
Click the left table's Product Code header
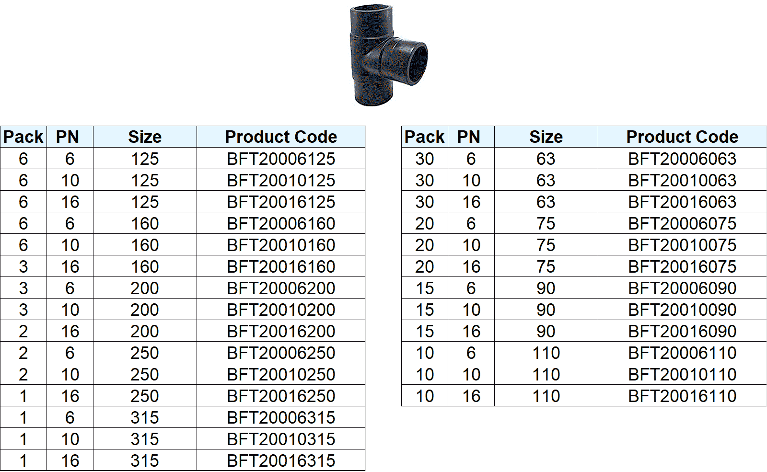[281, 137]
